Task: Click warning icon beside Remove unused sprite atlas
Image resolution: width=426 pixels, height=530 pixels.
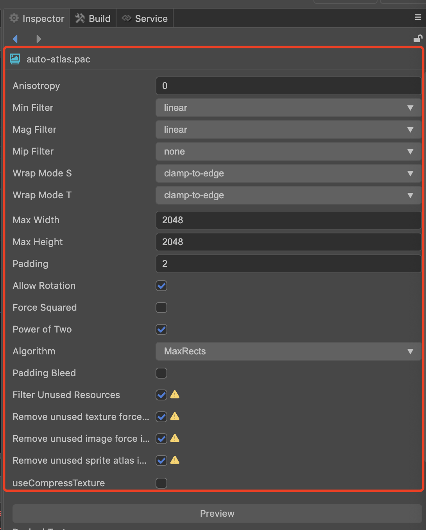Action: [x=175, y=460]
